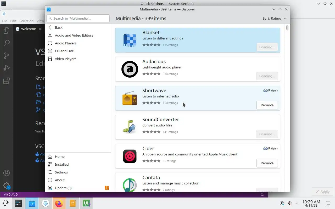This screenshot has width=335, height=209.
Task: Open the KDE application launcher
Action: tap(6, 203)
